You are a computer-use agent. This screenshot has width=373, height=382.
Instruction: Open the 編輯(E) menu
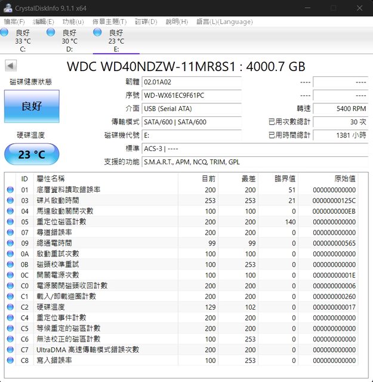[x=44, y=21]
